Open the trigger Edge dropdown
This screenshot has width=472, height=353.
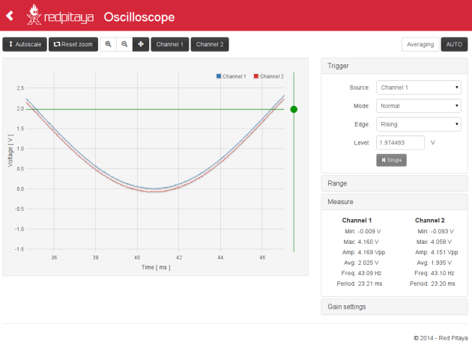(418, 124)
